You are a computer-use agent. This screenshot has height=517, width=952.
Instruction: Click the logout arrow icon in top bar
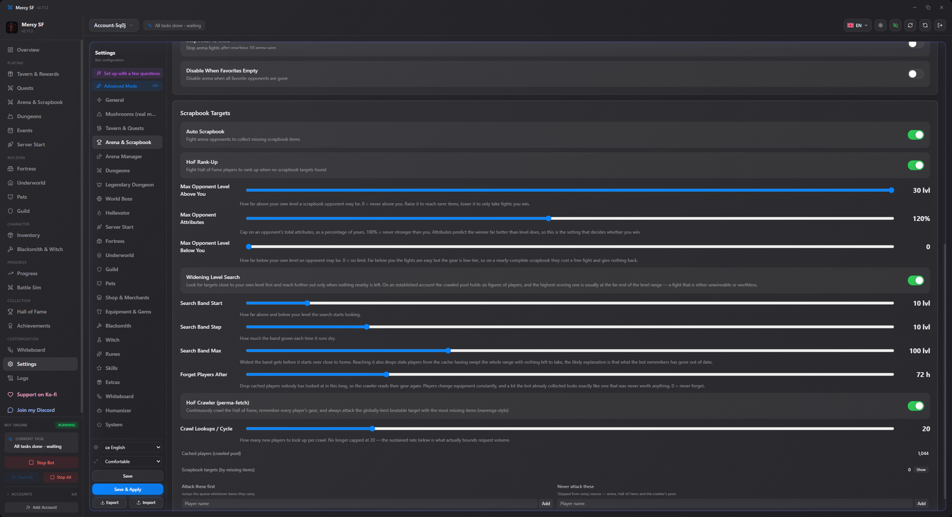940,26
